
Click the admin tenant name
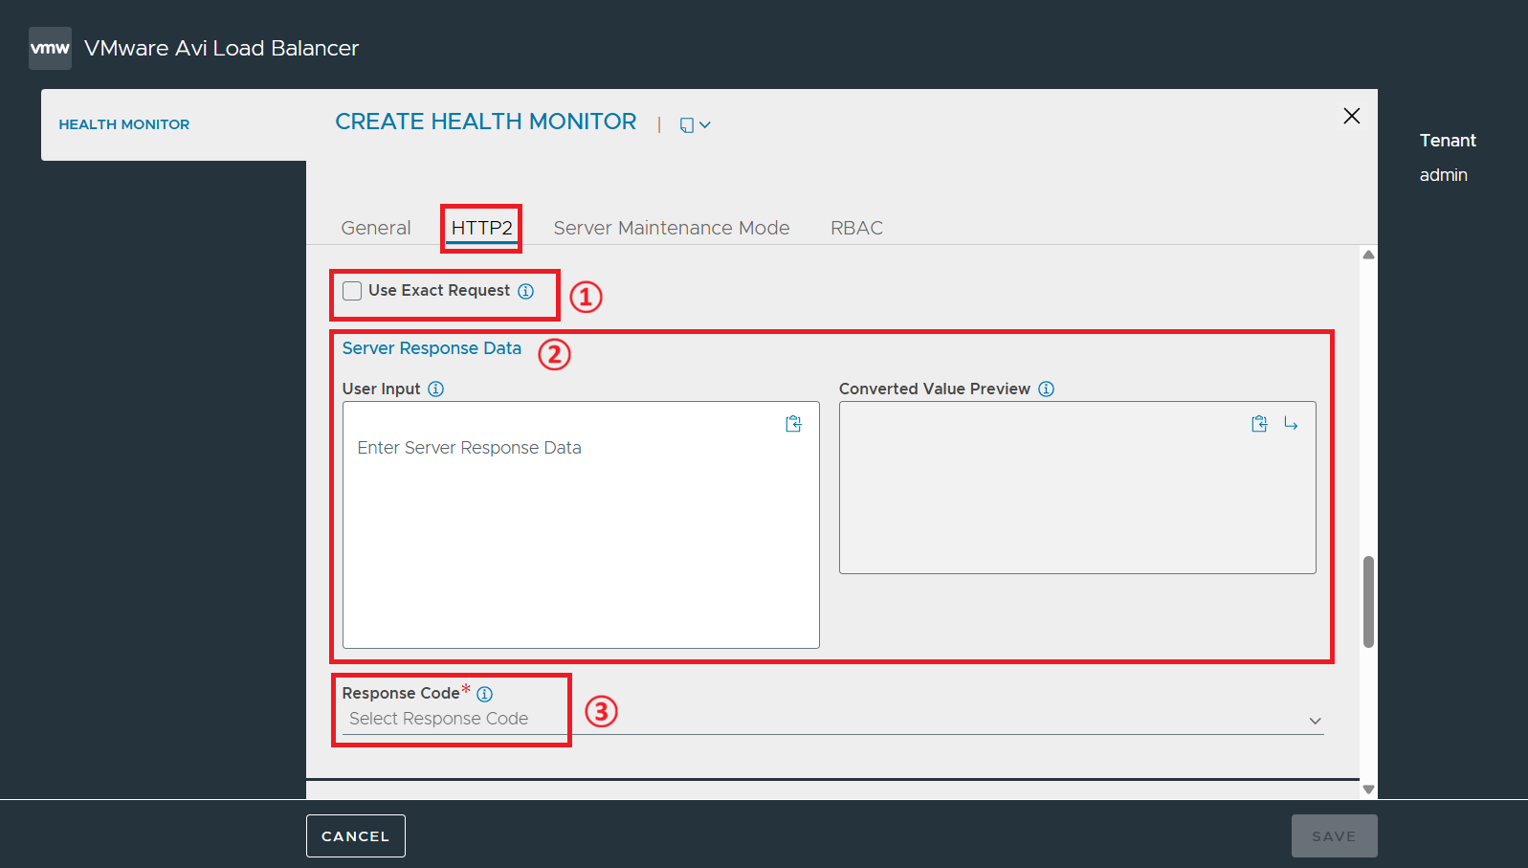click(1444, 175)
